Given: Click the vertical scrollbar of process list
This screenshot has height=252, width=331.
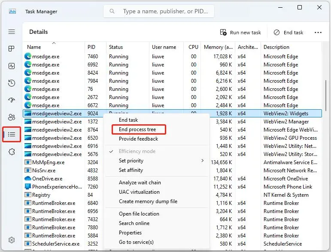Looking at the screenshot, I should point(326,96).
